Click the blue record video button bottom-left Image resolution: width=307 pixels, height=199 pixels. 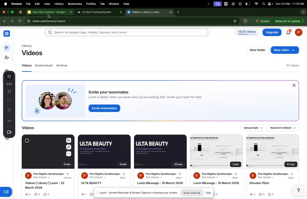click(x=6, y=192)
